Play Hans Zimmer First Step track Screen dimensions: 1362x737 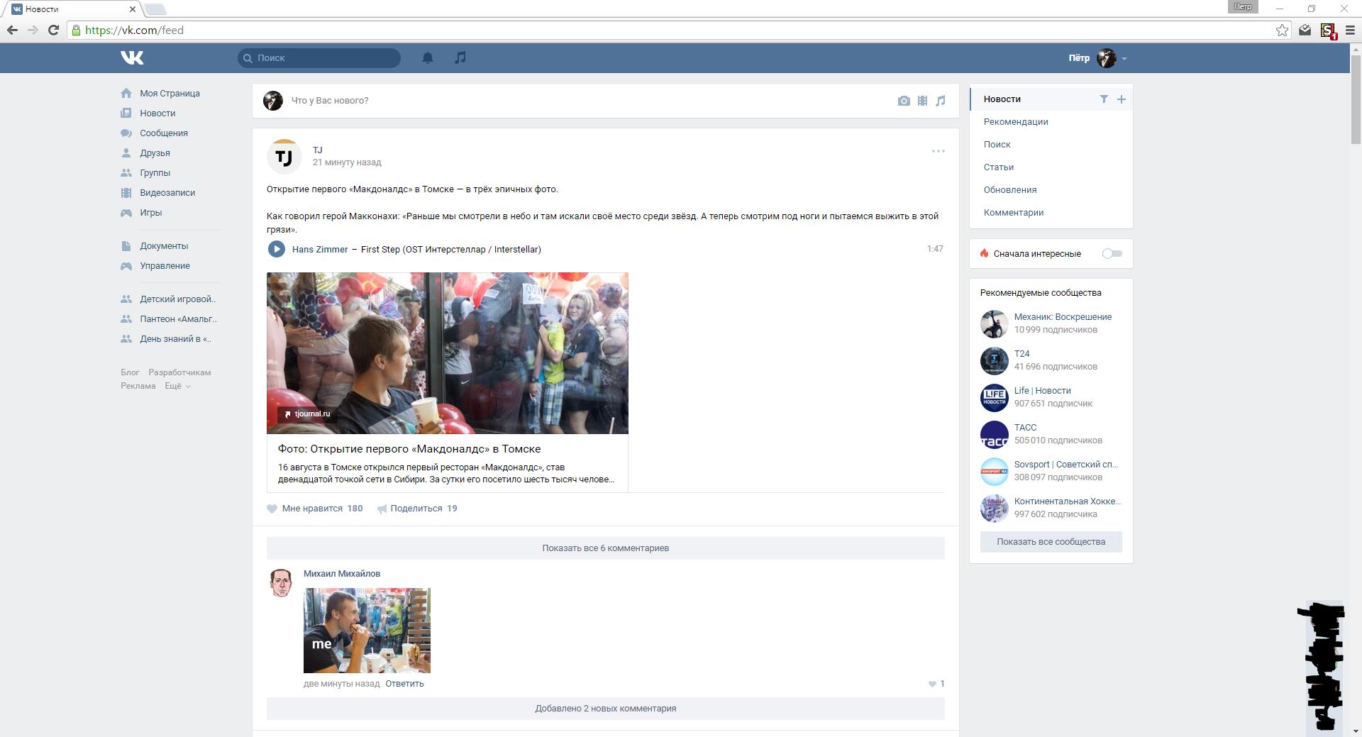276,249
